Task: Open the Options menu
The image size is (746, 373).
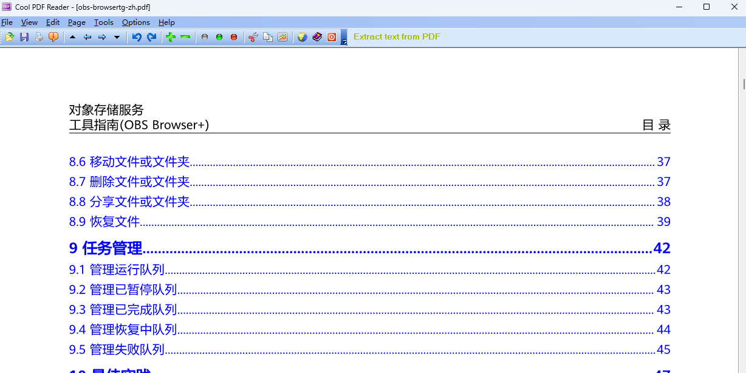Action: click(135, 22)
